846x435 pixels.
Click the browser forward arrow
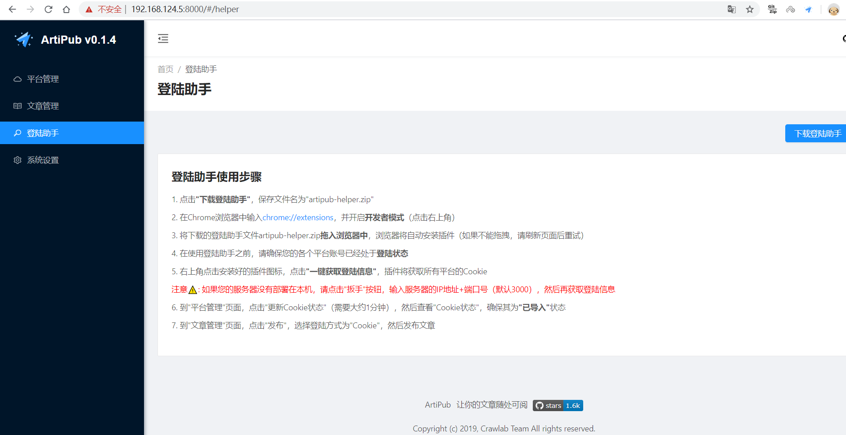coord(30,9)
